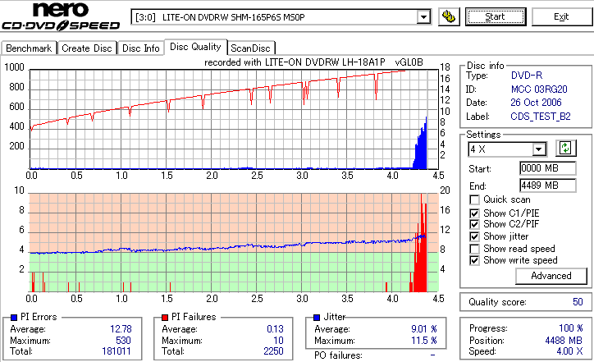Click the lower PI Failures jitter graph

(234, 243)
